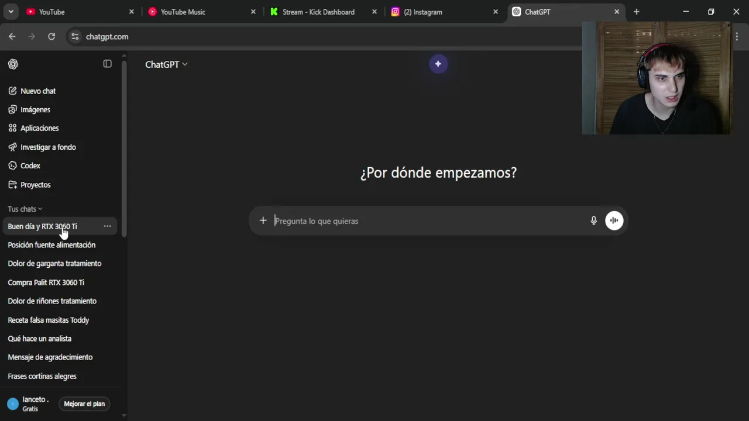This screenshot has height=421, width=749.
Task: Click the lanceto account profile
Action: 28,403
